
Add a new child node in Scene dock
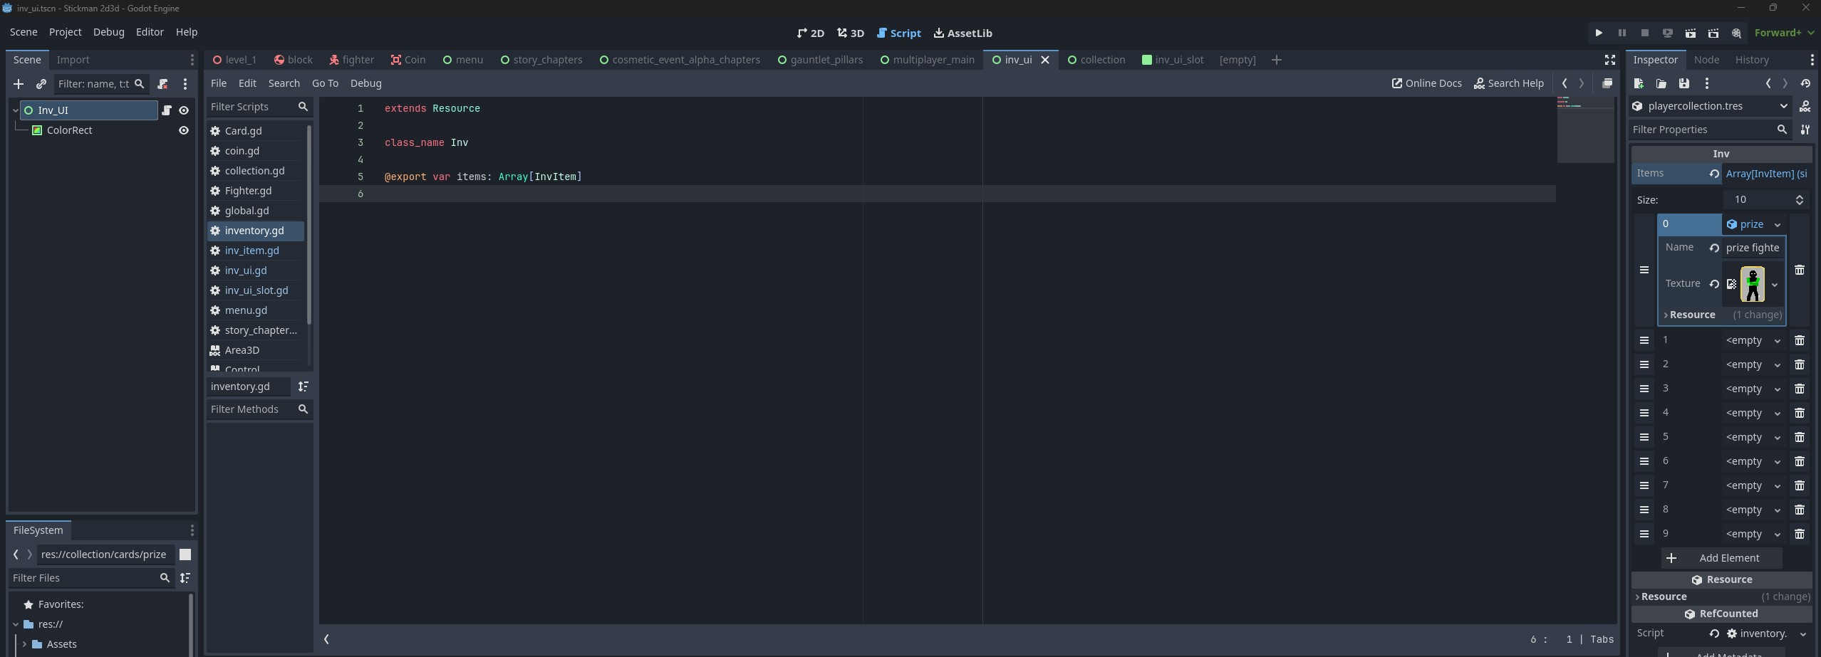click(x=19, y=84)
